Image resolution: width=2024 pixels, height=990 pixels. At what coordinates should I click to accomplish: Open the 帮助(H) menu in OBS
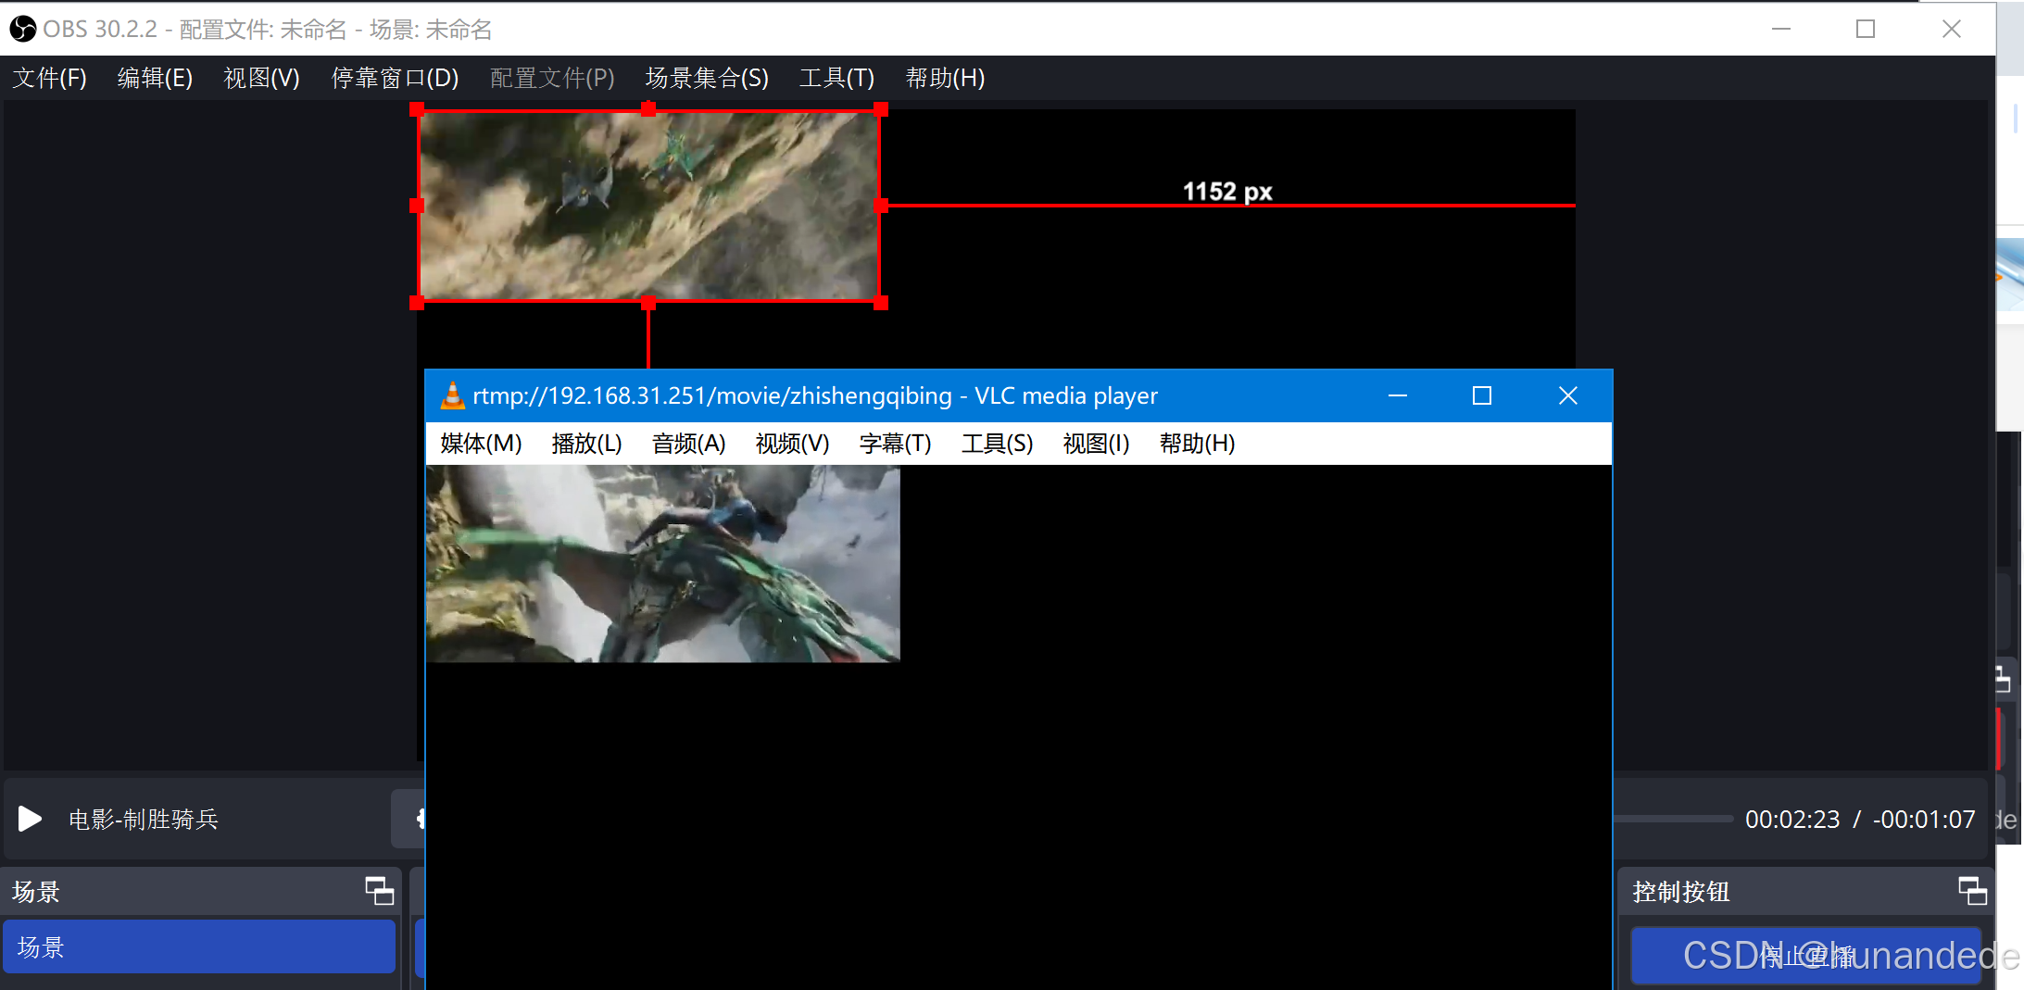click(945, 78)
